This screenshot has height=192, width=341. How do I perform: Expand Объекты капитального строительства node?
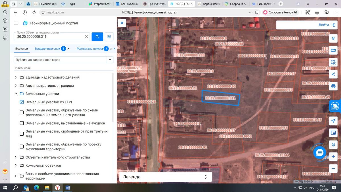[x=16, y=157]
